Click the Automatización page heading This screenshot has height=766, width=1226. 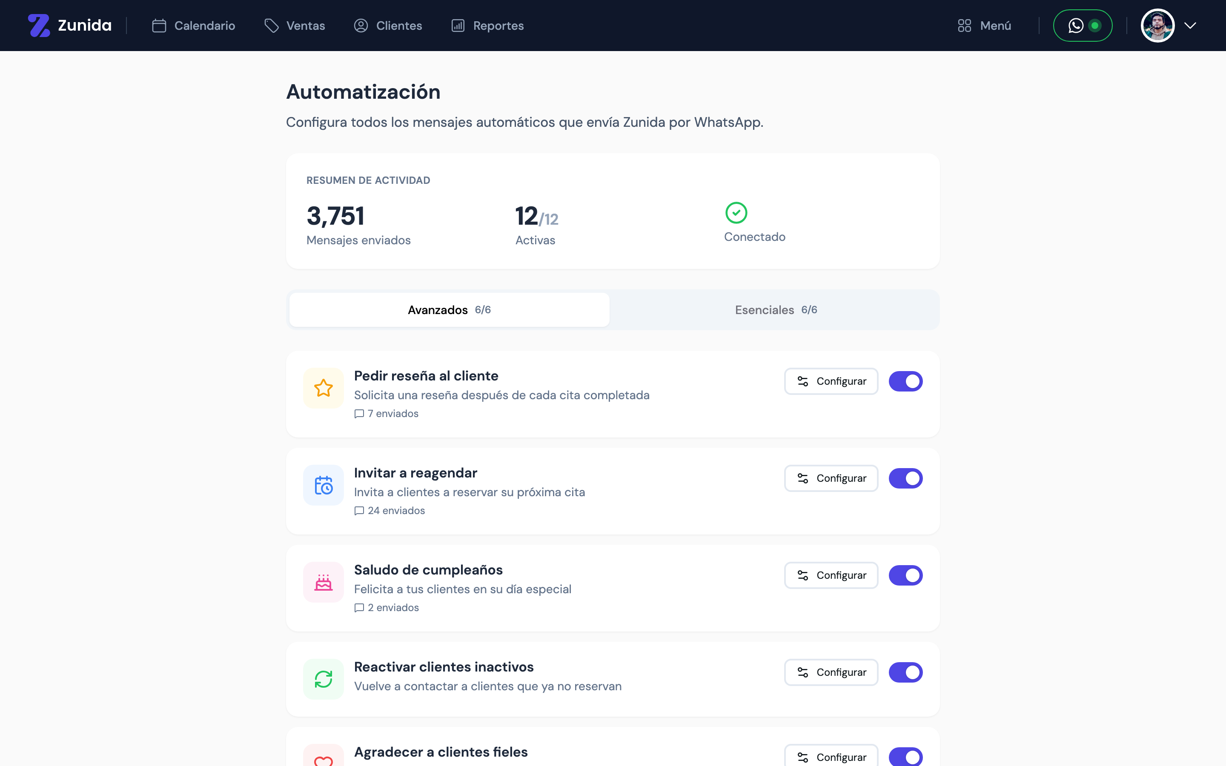363,92
